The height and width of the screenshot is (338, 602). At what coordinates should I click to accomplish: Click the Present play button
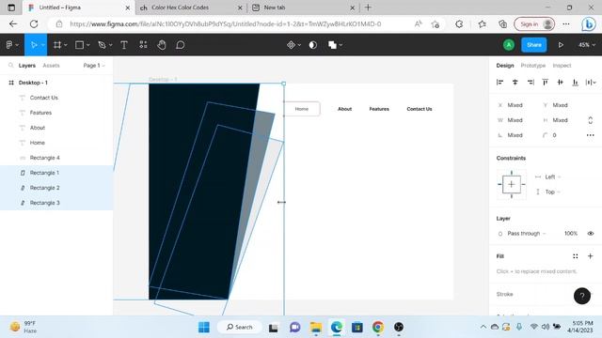pos(561,45)
